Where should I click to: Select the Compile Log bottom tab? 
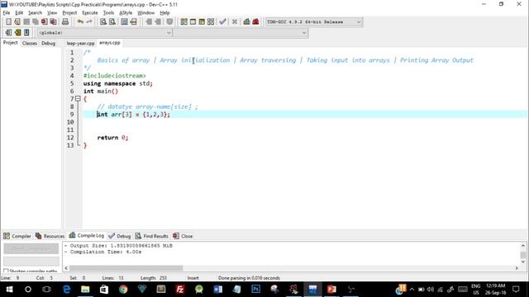coord(87,235)
